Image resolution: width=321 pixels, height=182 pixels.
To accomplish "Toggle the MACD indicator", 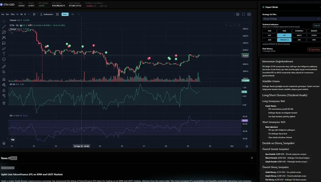I will click(299, 35).
